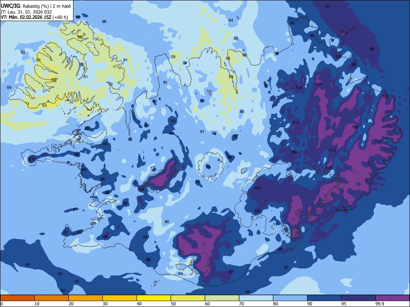This screenshot has width=410, height=307.
Task: Select the medium blue 90–95 legend swatch
Action: (x=324, y=298)
